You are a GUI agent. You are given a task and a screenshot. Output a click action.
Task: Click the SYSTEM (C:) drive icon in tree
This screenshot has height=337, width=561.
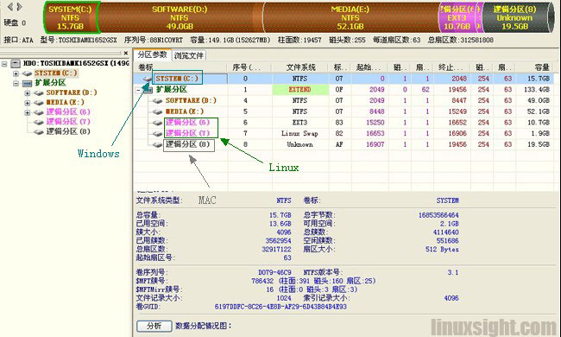coord(28,73)
